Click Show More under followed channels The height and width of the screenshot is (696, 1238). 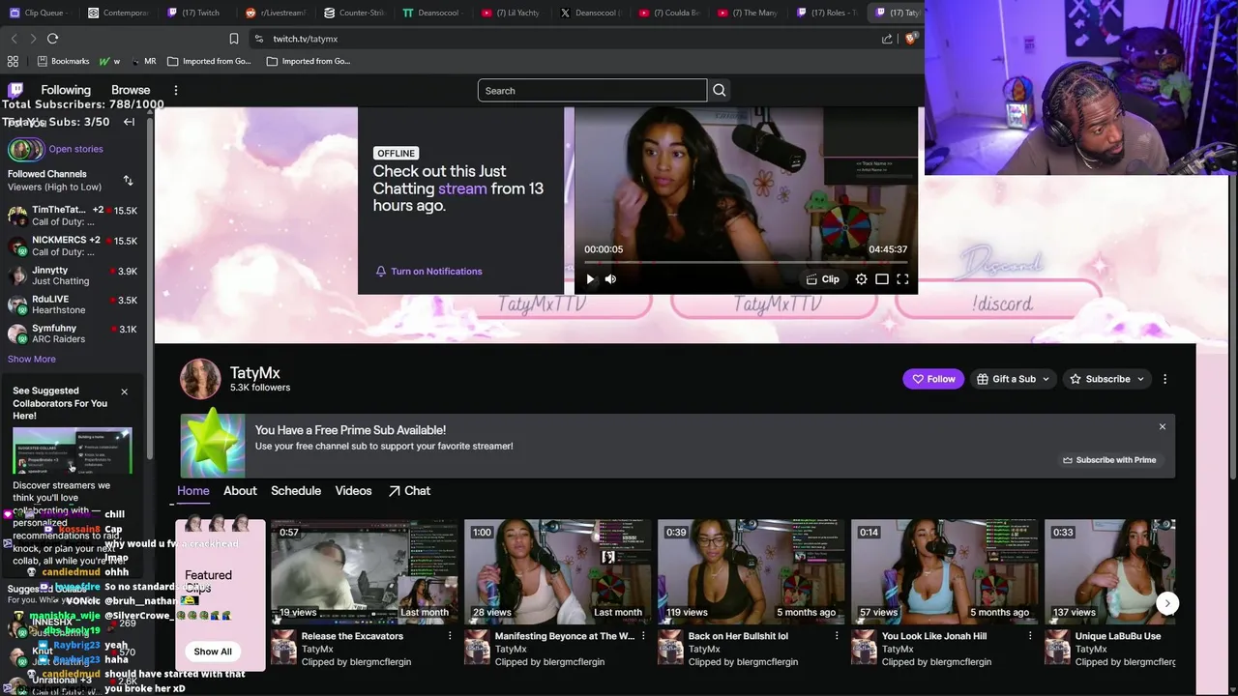[x=32, y=359]
